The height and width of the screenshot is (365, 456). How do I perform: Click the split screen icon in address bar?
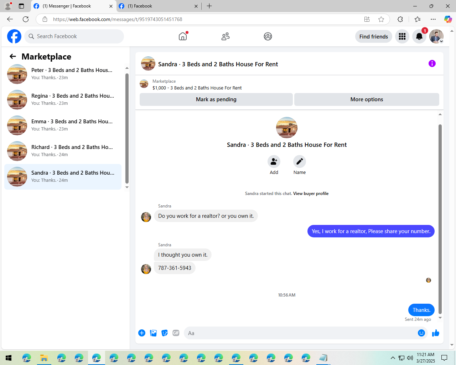pos(367,19)
